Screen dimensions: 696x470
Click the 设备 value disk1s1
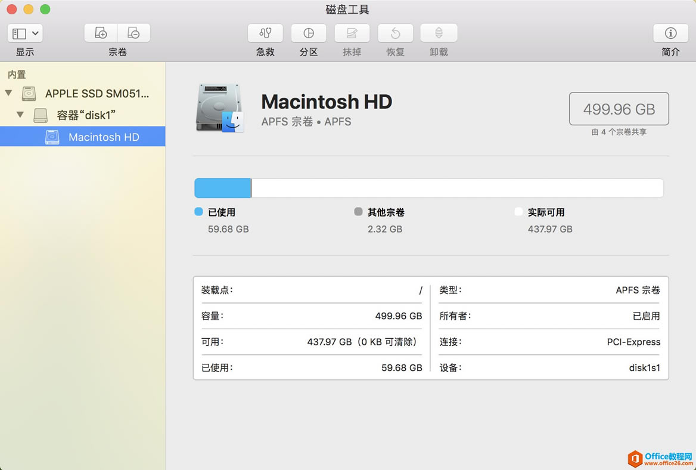[x=645, y=368]
